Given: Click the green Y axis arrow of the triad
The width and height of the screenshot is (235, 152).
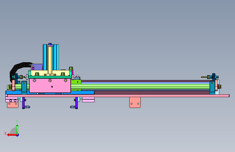Looking at the screenshot, I should coord(17,129).
